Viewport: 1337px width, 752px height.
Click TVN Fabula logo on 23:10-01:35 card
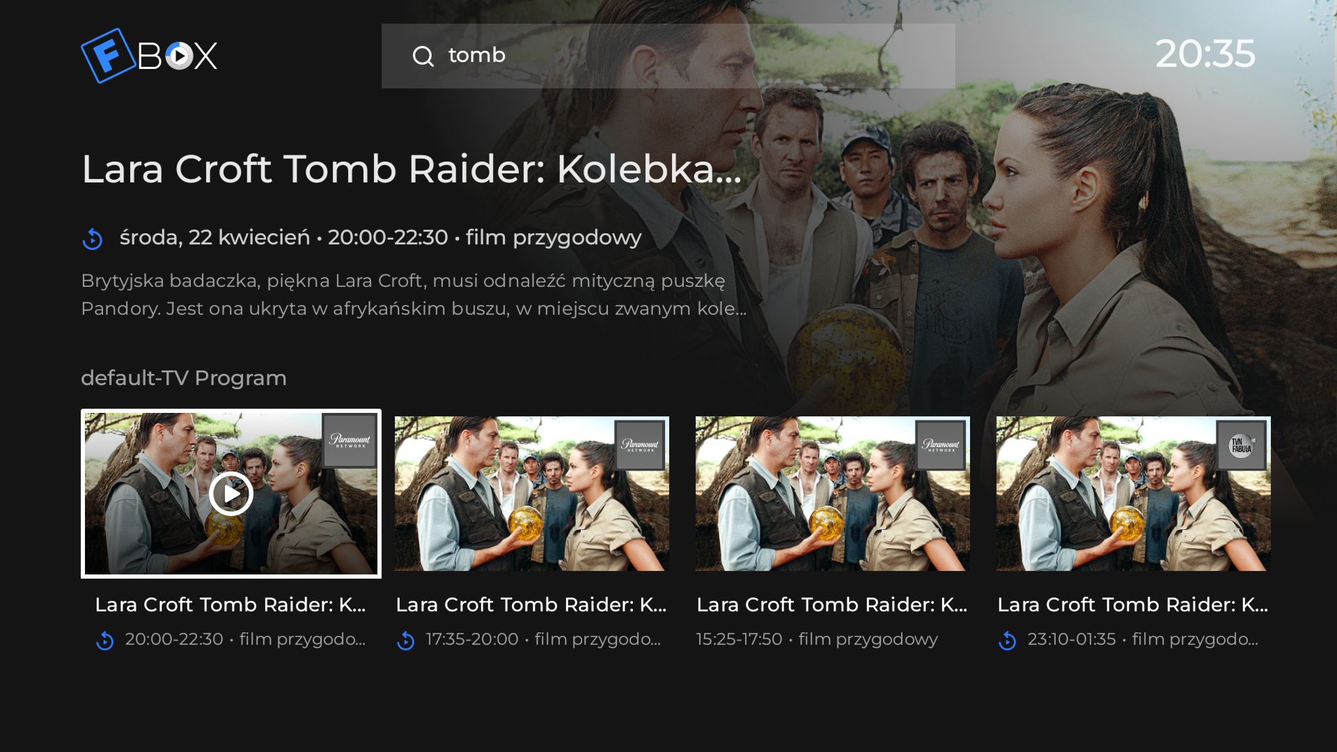(1242, 445)
